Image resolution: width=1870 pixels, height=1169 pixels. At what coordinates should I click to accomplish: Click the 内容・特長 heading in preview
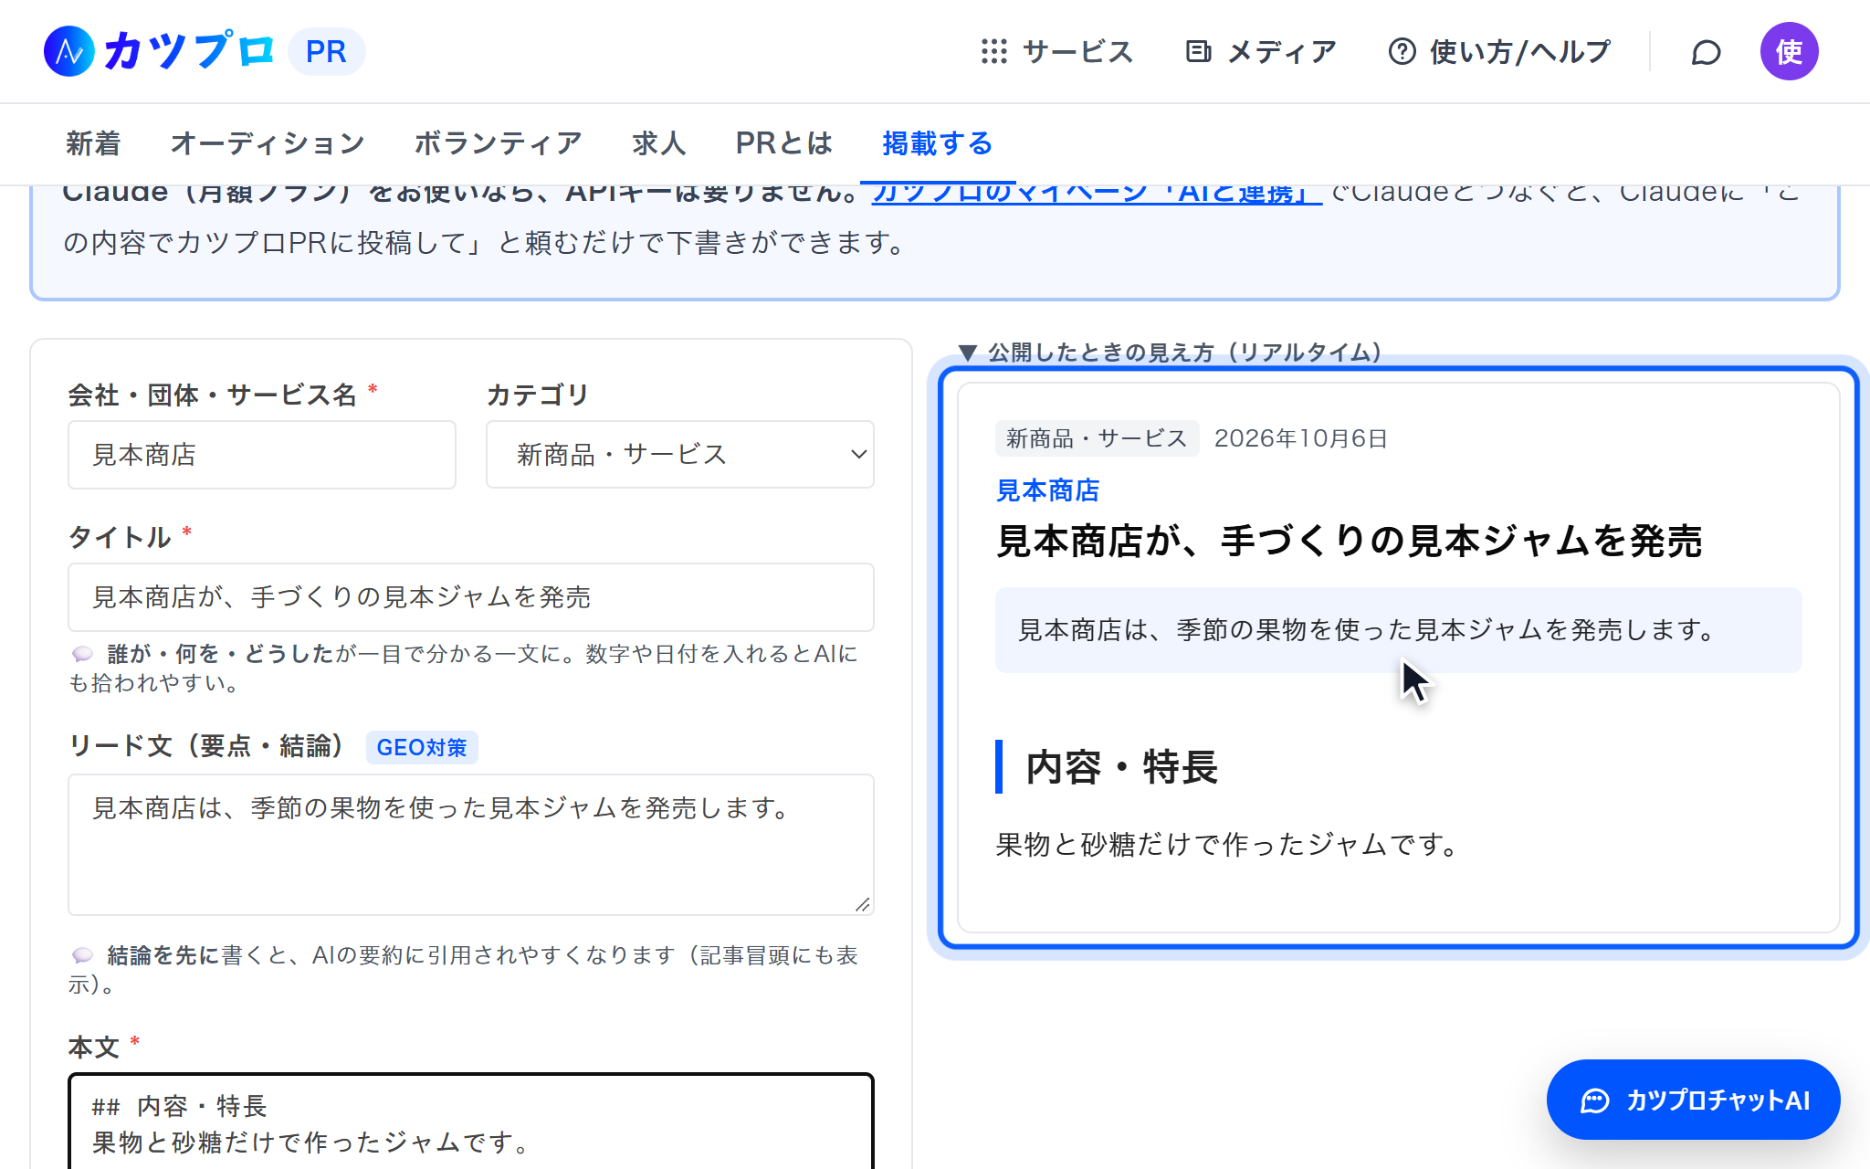pyautogui.click(x=1121, y=767)
